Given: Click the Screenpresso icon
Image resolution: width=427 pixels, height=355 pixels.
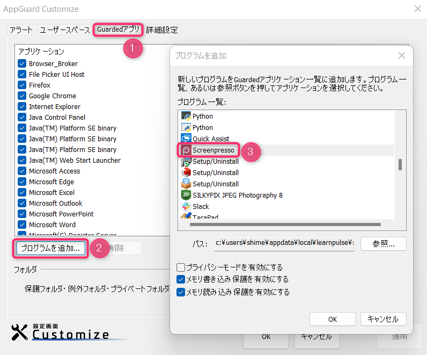Looking at the screenshot, I should point(186,150).
